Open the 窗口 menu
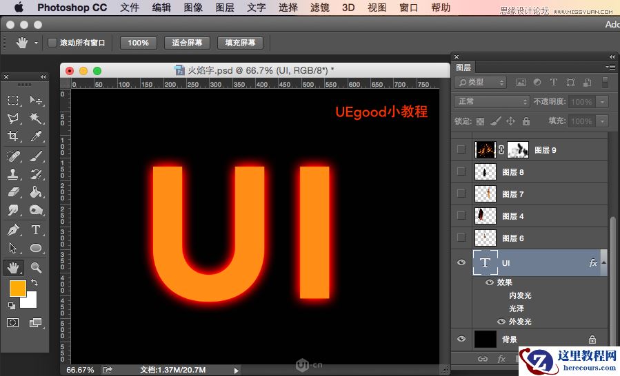Image resolution: width=620 pixels, height=376 pixels. (x=408, y=7)
